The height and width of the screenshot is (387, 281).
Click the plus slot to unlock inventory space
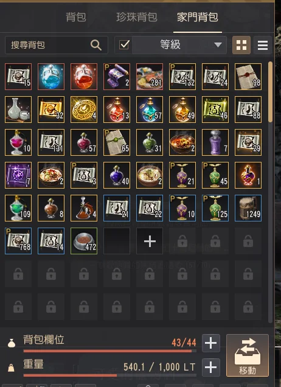(150, 241)
